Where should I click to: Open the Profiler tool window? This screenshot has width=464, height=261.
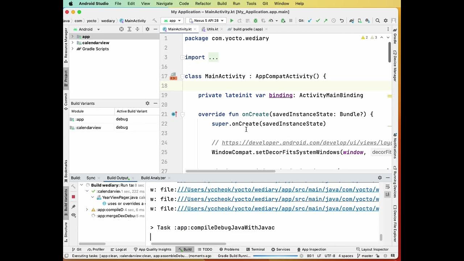(x=96, y=249)
